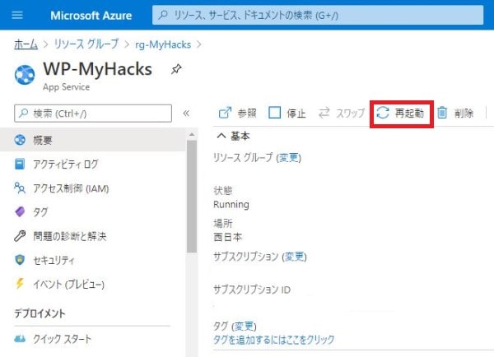Screen dimensions: 494x357
Task: Collapse the 基本 section chevron
Action: tap(221, 136)
